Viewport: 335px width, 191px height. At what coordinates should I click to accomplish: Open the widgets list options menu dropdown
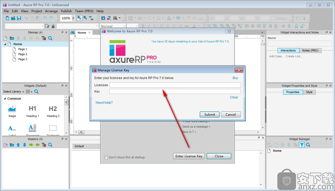click(29, 92)
